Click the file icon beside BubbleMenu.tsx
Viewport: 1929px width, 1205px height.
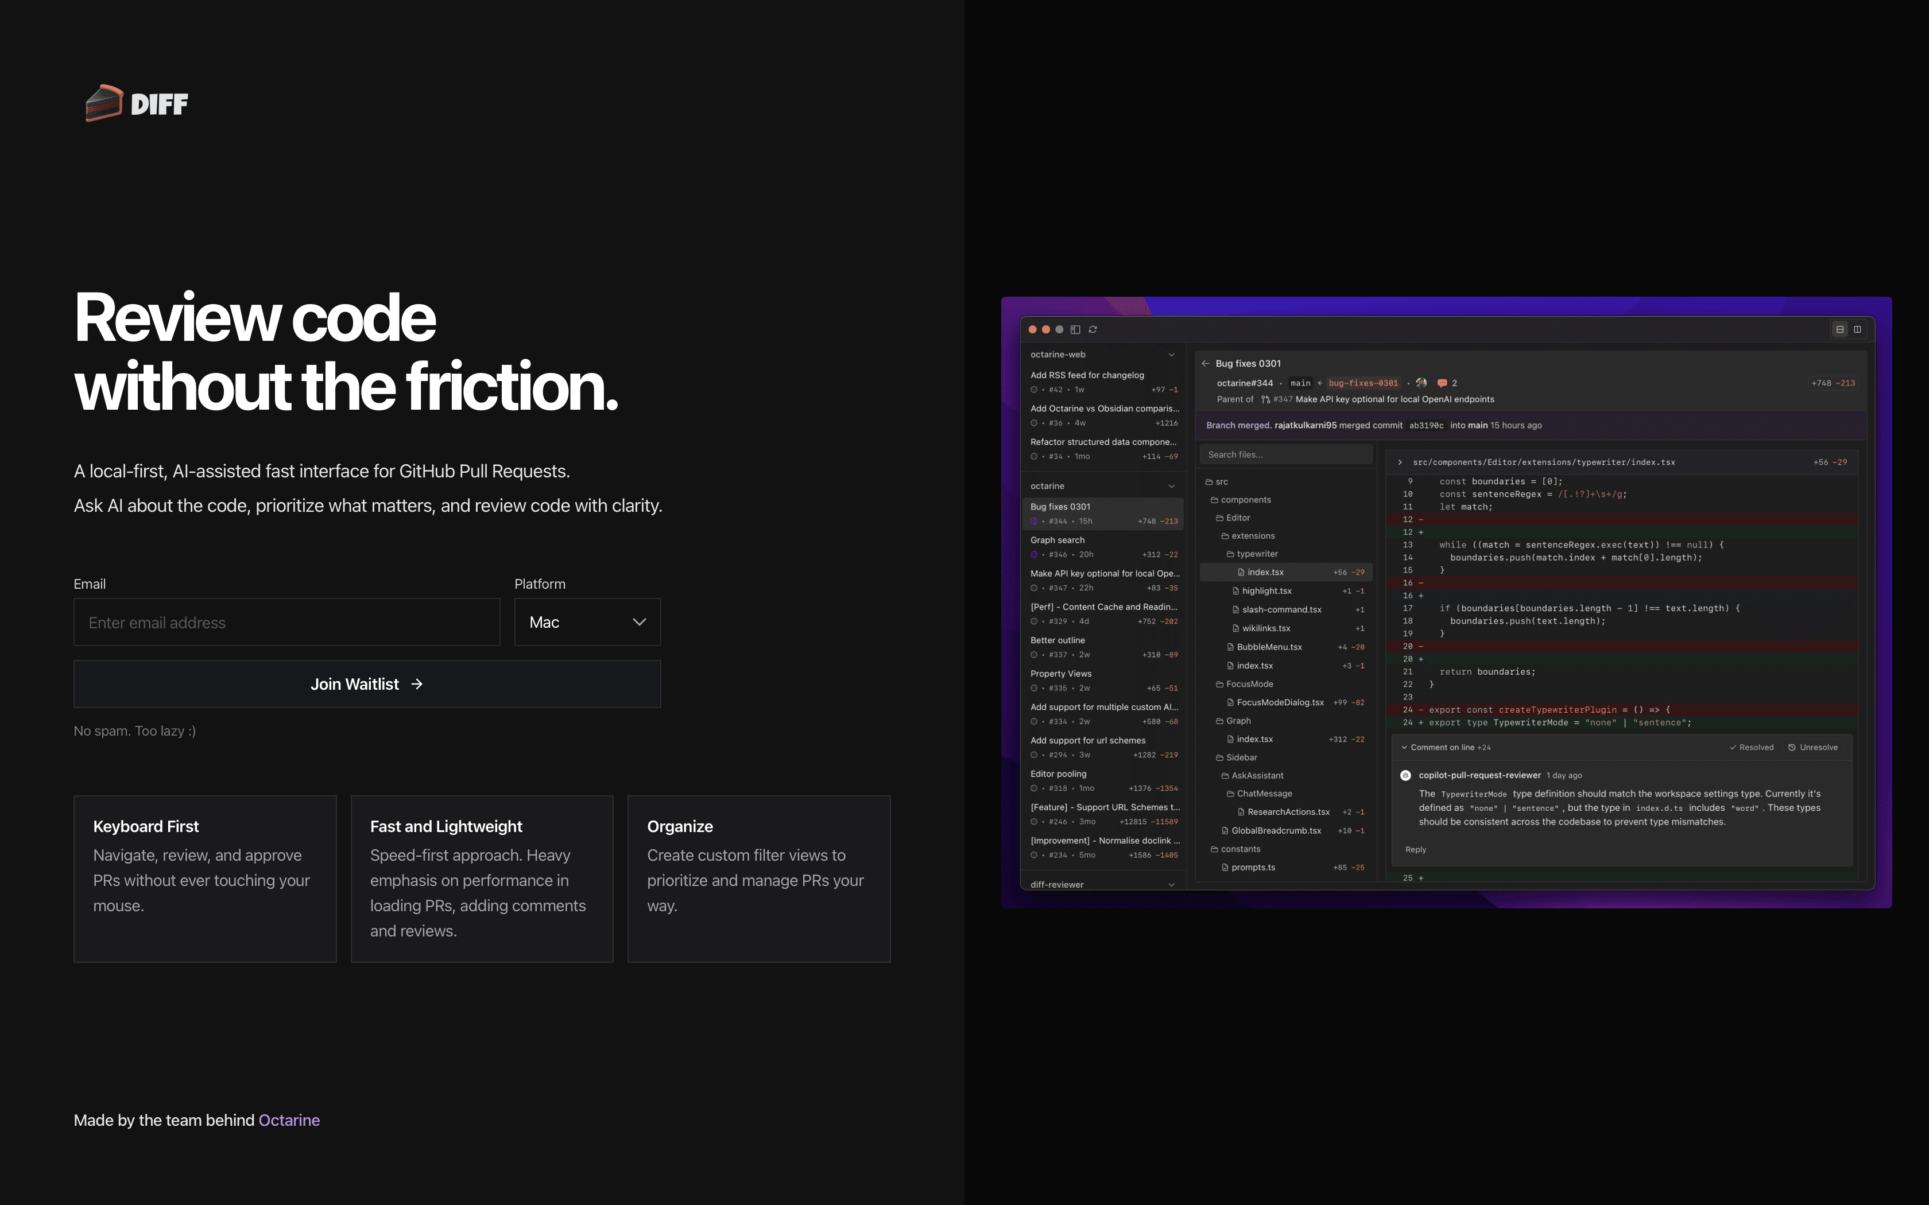click(x=1231, y=647)
